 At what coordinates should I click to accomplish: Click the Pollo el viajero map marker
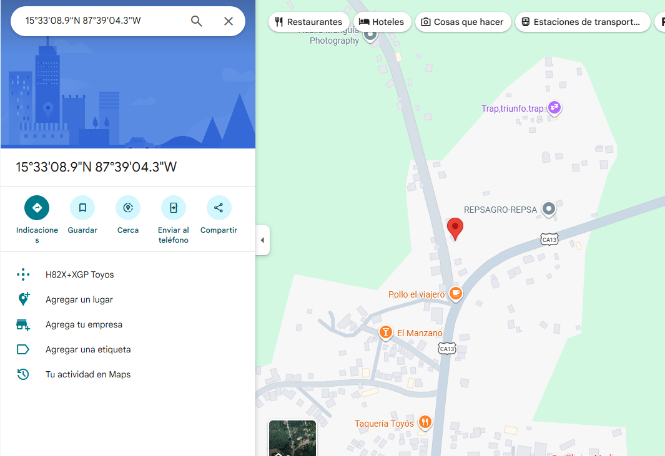[456, 293]
